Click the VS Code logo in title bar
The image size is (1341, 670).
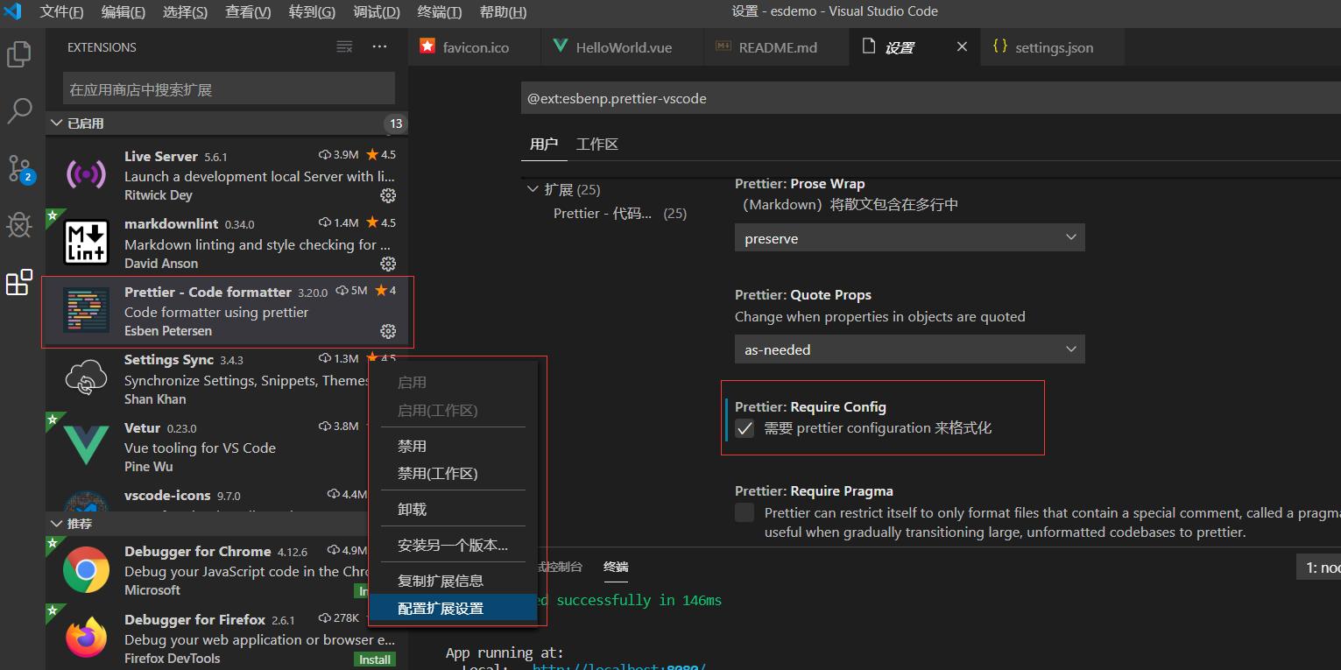point(12,11)
